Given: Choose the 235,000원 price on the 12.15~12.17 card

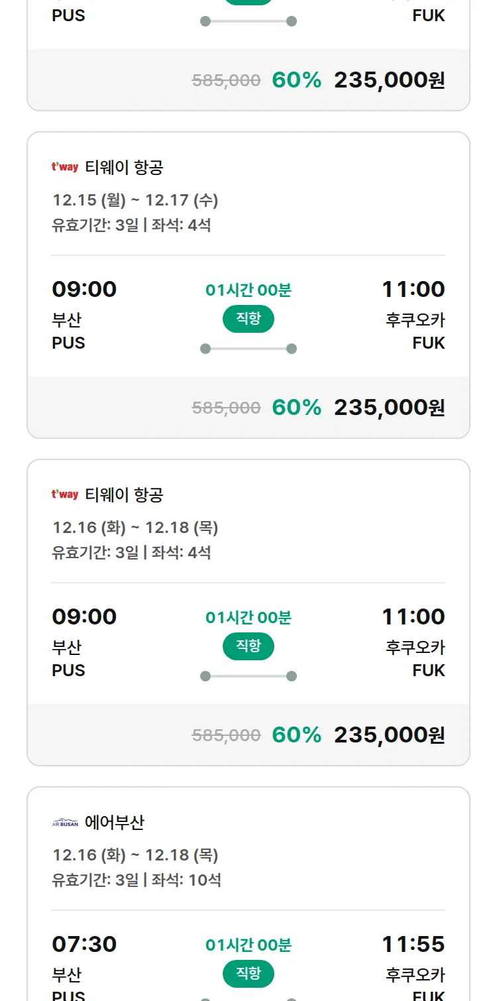Looking at the screenshot, I should 389,408.
